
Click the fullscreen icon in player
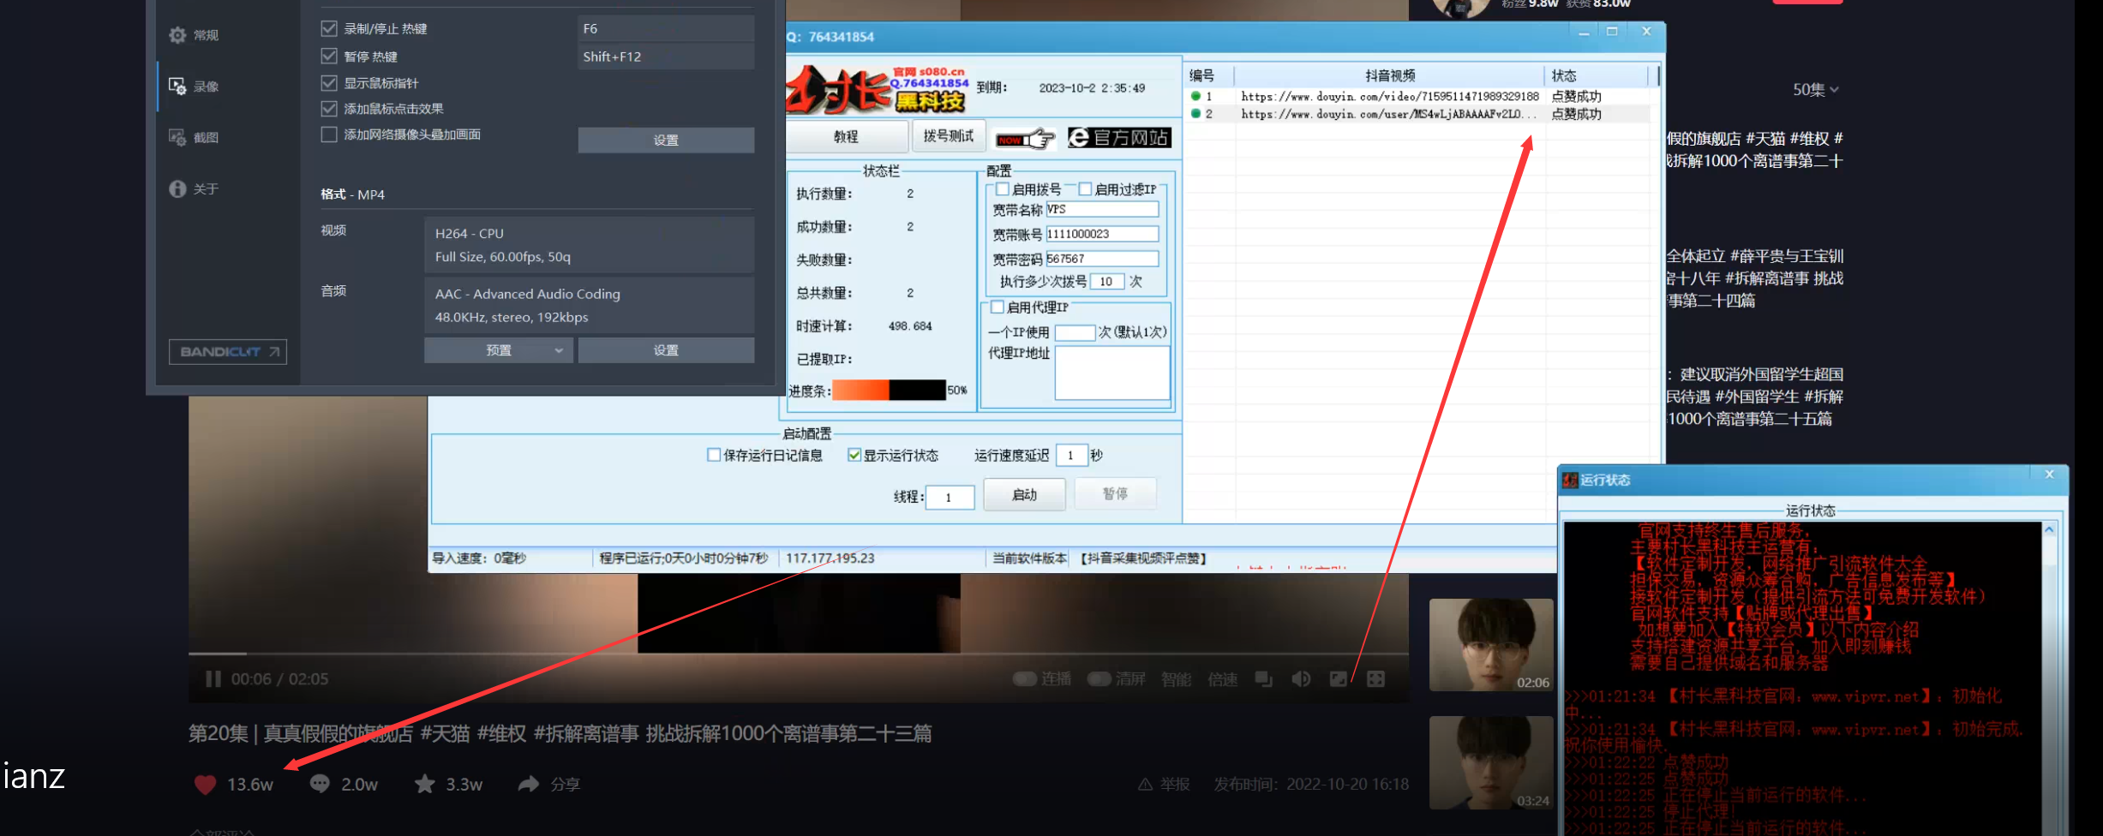coord(1375,679)
